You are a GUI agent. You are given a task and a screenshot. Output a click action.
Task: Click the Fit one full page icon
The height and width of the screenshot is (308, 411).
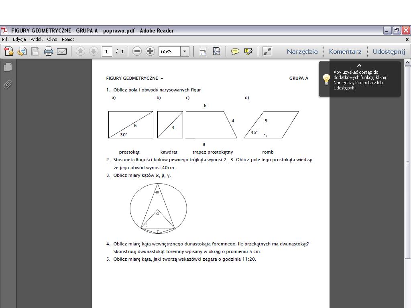point(216,51)
